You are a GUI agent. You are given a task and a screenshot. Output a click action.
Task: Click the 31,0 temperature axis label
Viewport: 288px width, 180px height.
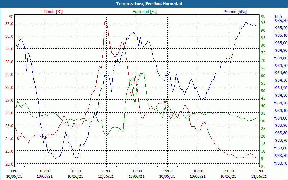pyautogui.click(x=9, y=49)
